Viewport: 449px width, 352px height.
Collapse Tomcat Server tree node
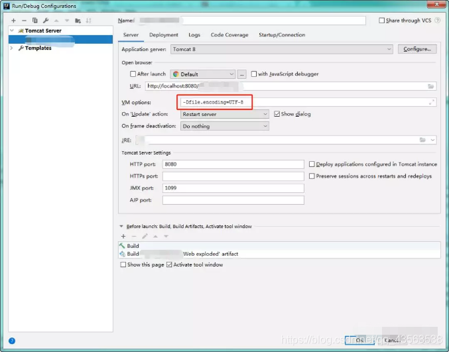pyautogui.click(x=12, y=30)
